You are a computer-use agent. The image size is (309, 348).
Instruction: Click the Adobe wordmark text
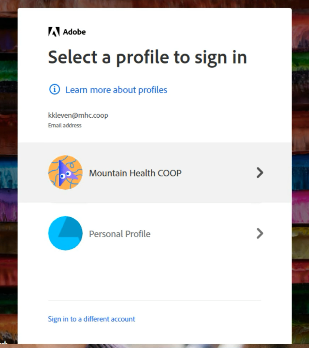(x=74, y=32)
